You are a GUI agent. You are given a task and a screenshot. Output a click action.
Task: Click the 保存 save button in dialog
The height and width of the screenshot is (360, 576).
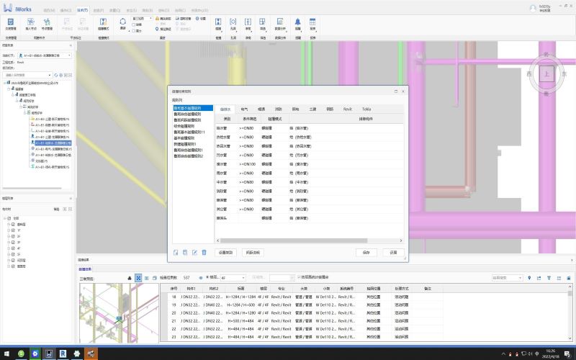coord(366,253)
